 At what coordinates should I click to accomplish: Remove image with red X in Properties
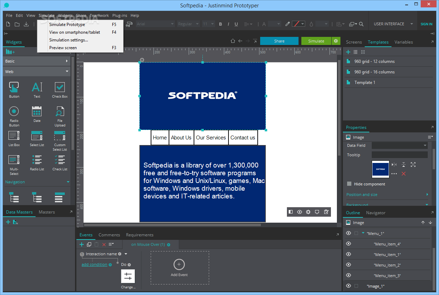403,173
